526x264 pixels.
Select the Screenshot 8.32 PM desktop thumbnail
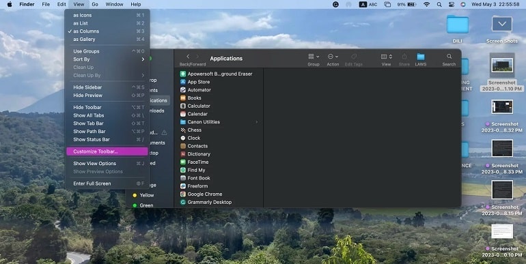502,107
